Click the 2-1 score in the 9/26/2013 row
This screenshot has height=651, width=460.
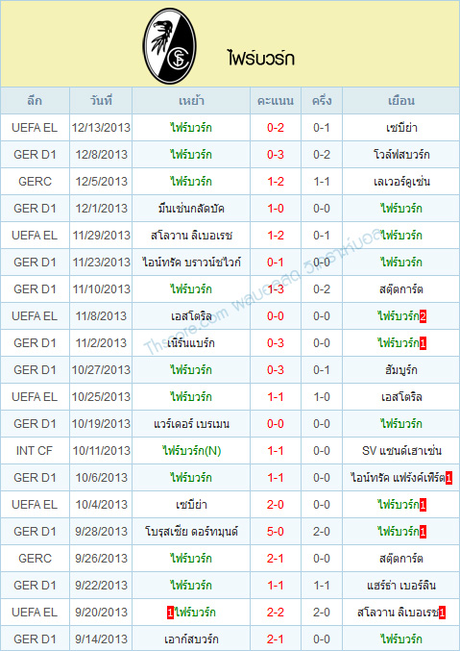pyautogui.click(x=276, y=559)
